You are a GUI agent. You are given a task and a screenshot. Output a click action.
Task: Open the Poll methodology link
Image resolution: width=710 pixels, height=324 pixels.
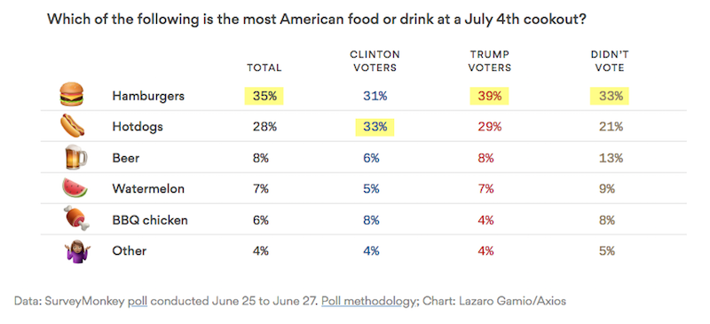(x=362, y=301)
